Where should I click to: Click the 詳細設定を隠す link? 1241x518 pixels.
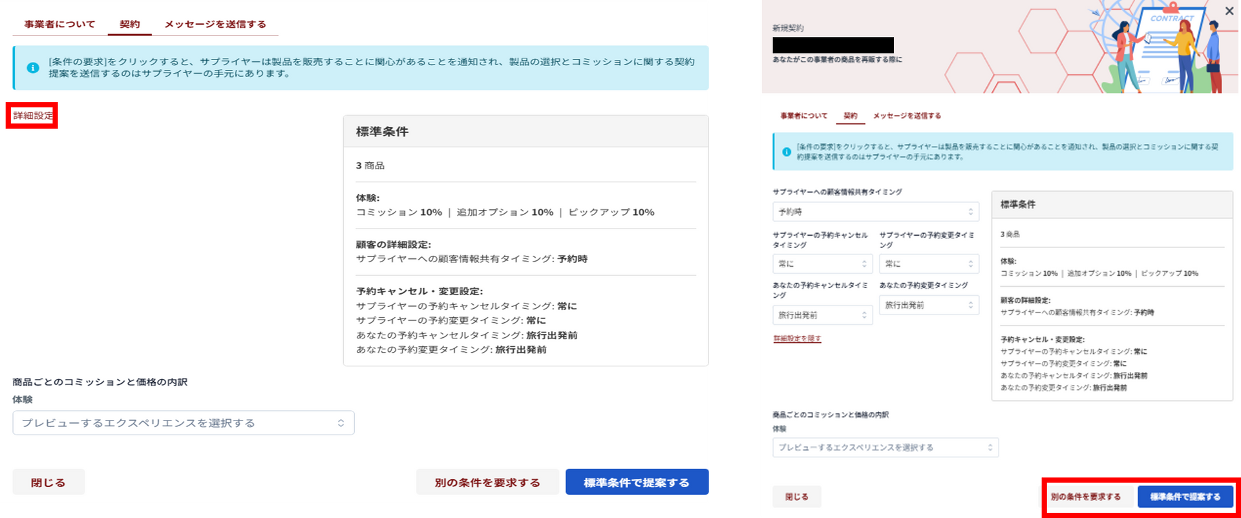tap(797, 338)
